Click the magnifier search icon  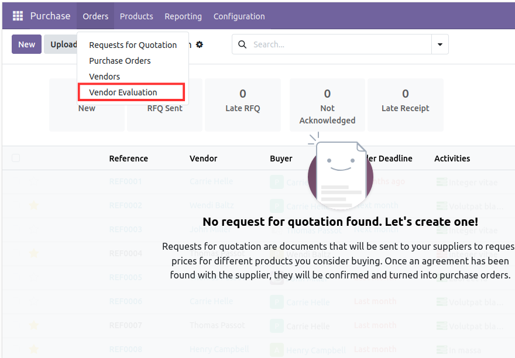pos(242,44)
